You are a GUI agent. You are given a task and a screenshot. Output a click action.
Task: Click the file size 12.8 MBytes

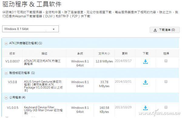point(104,61)
